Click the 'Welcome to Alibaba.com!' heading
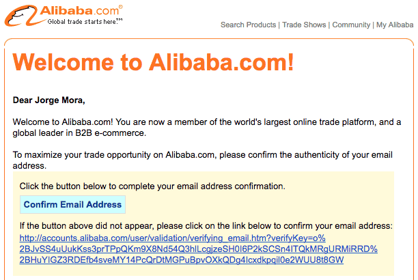 154,62
